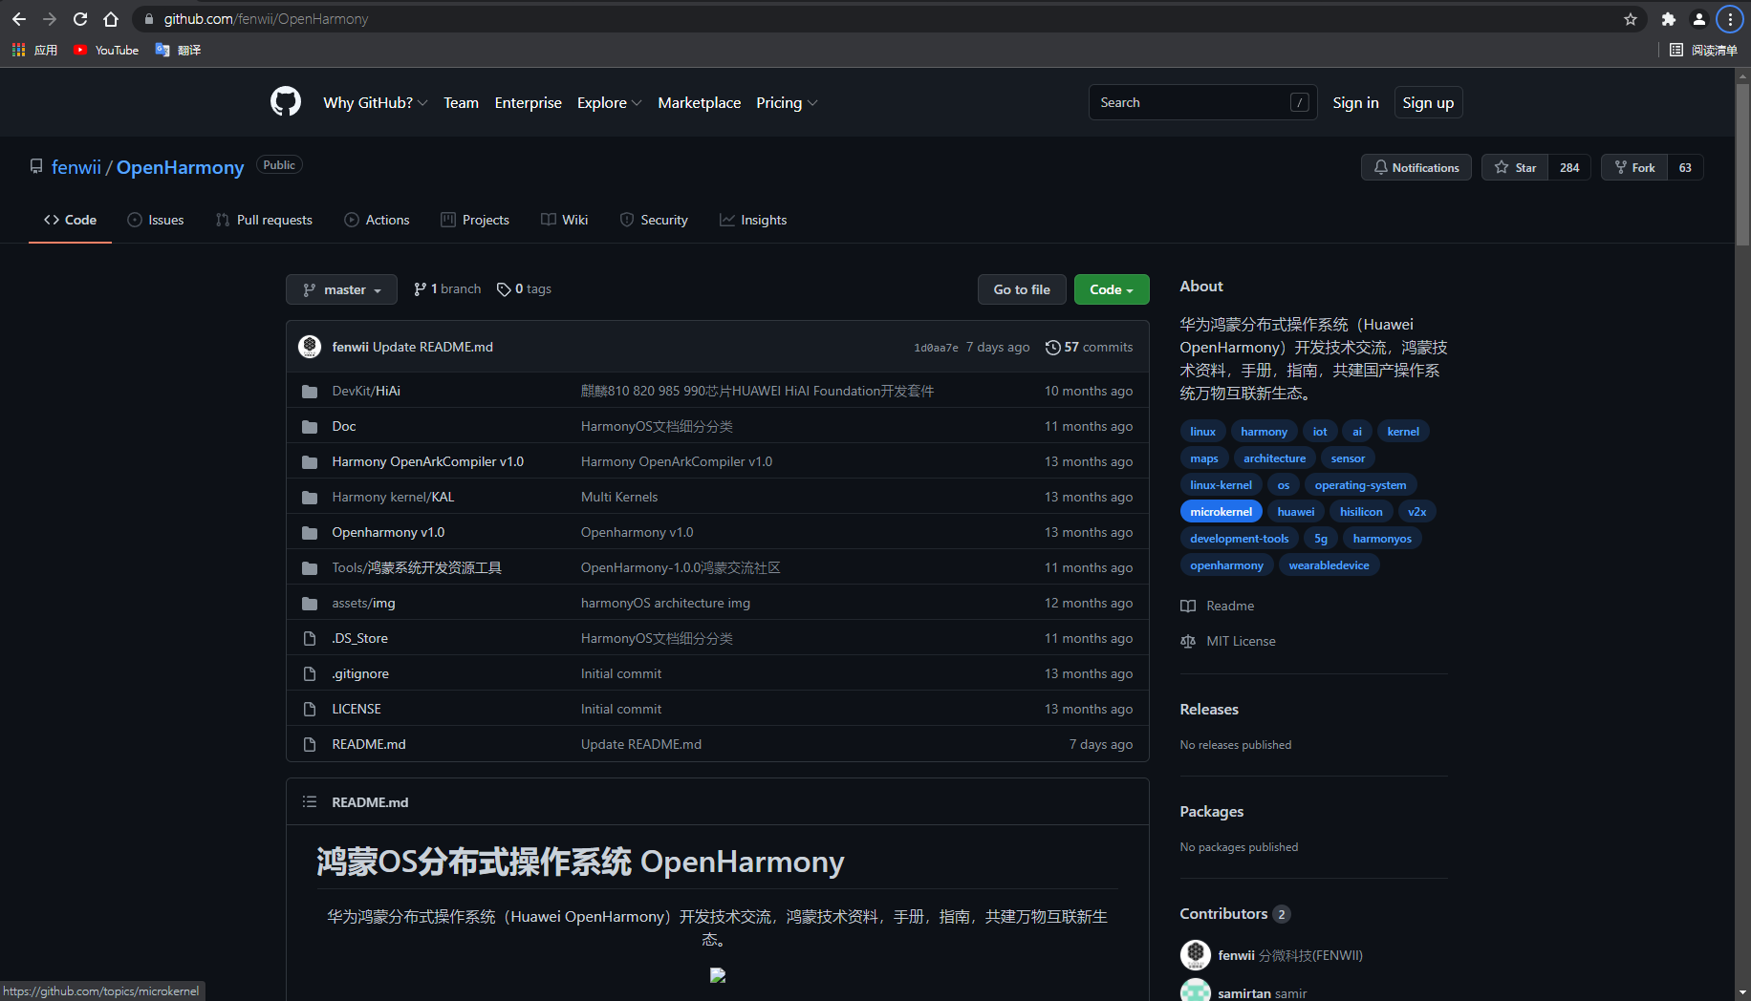Click the LICENSE file icon
The width and height of the screenshot is (1751, 1001).
pos(310,709)
